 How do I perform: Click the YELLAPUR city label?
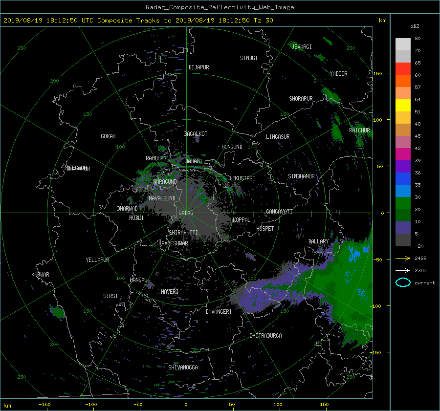click(97, 260)
